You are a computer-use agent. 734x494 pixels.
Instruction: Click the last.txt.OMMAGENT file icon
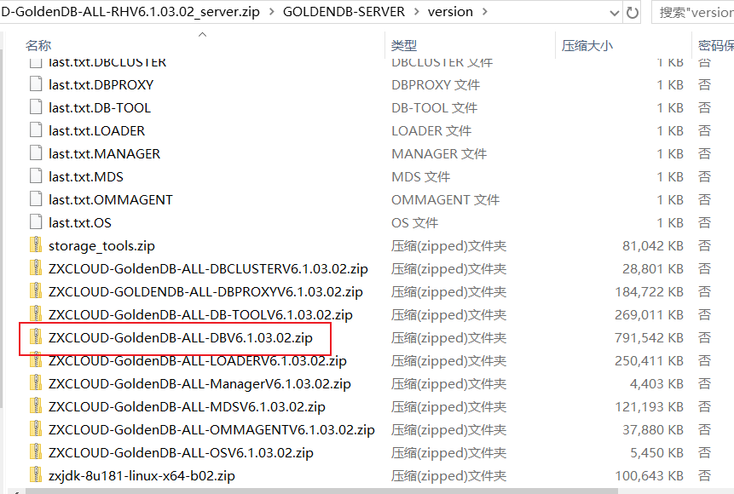pos(36,198)
